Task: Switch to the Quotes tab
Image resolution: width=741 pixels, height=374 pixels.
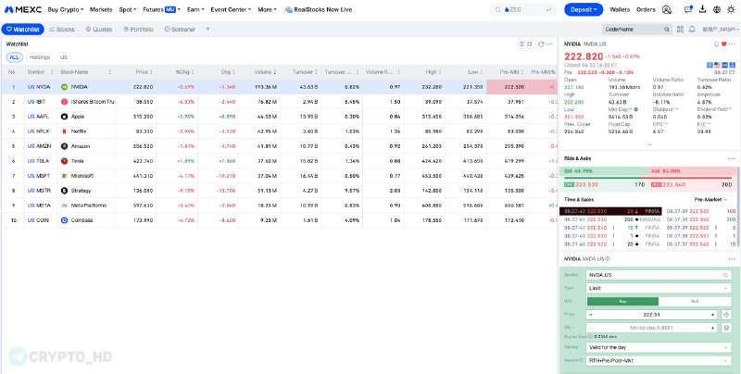Action: (x=99, y=30)
